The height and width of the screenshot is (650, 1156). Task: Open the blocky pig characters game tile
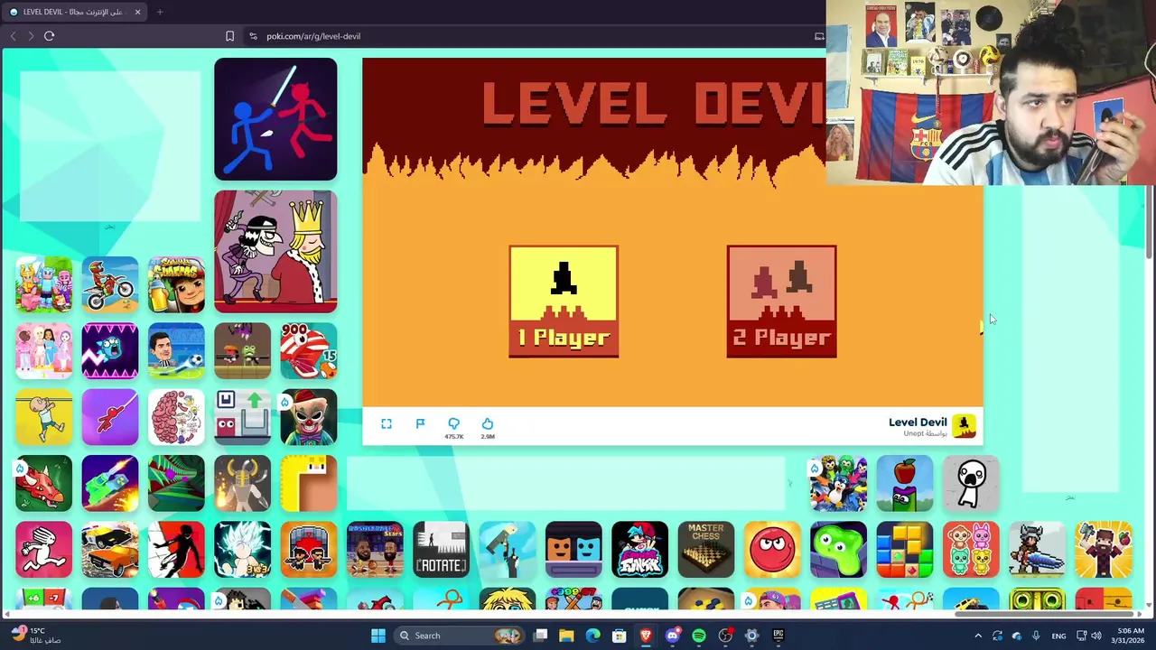click(43, 284)
